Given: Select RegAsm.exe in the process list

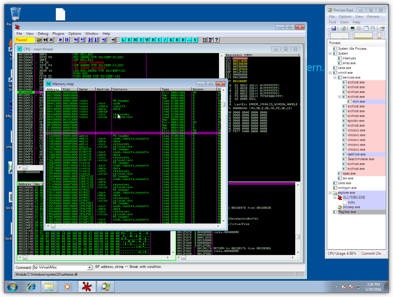Looking at the screenshot, I should click(347, 212).
